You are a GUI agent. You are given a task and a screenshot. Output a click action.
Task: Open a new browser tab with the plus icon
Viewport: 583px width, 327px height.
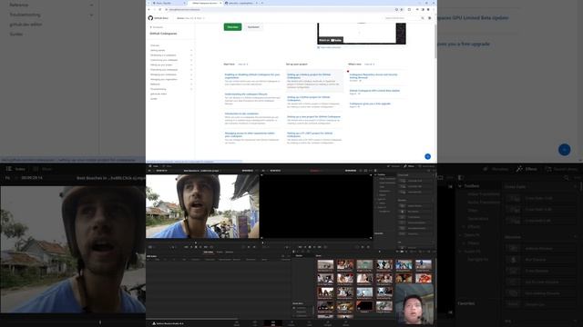coord(262,3)
